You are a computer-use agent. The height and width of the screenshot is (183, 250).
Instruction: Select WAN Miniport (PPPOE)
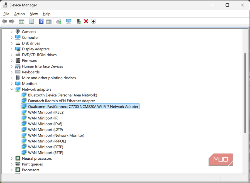point(47,141)
